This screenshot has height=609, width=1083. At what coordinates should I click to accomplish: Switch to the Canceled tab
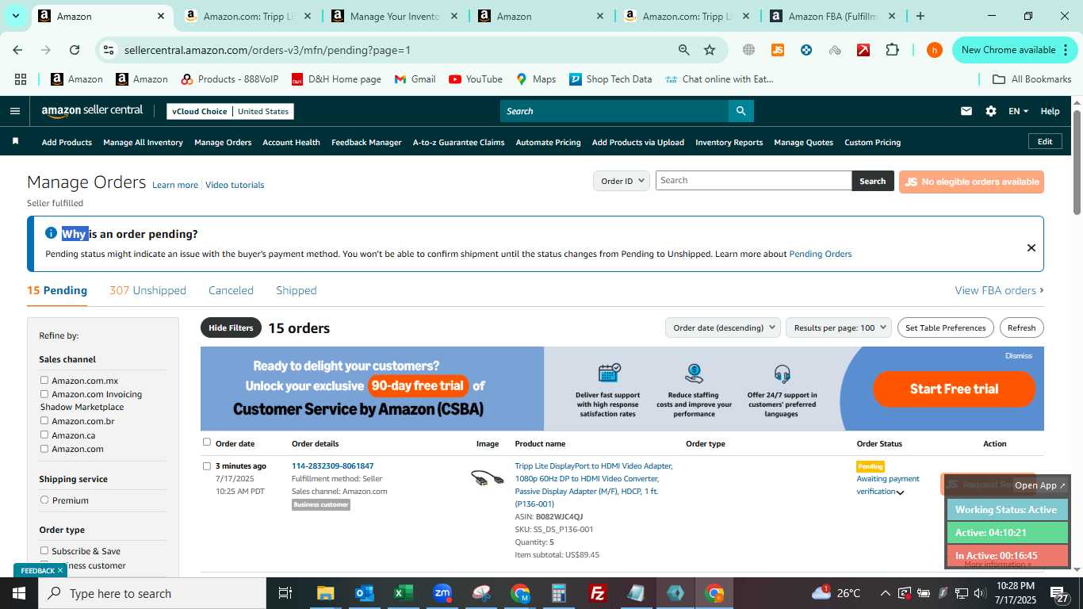click(231, 290)
